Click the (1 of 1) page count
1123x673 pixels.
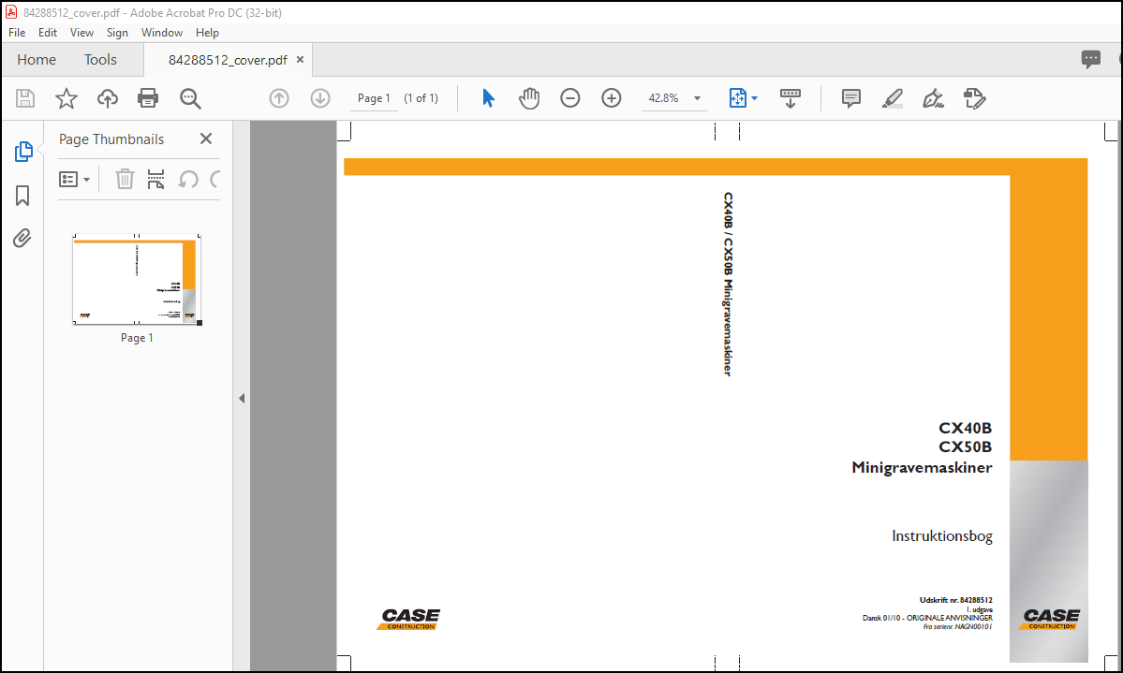pyautogui.click(x=421, y=99)
